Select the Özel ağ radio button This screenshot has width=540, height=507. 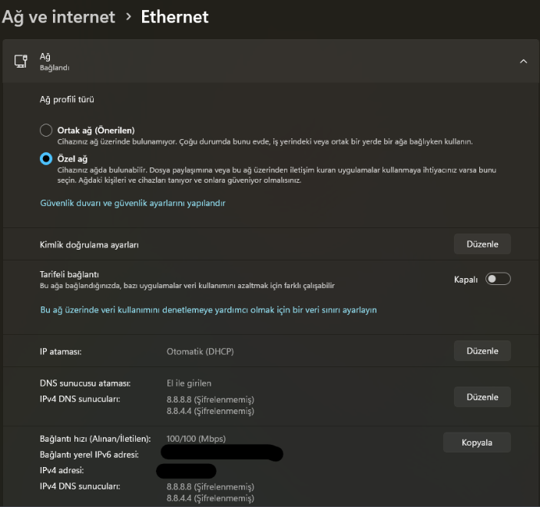46,159
